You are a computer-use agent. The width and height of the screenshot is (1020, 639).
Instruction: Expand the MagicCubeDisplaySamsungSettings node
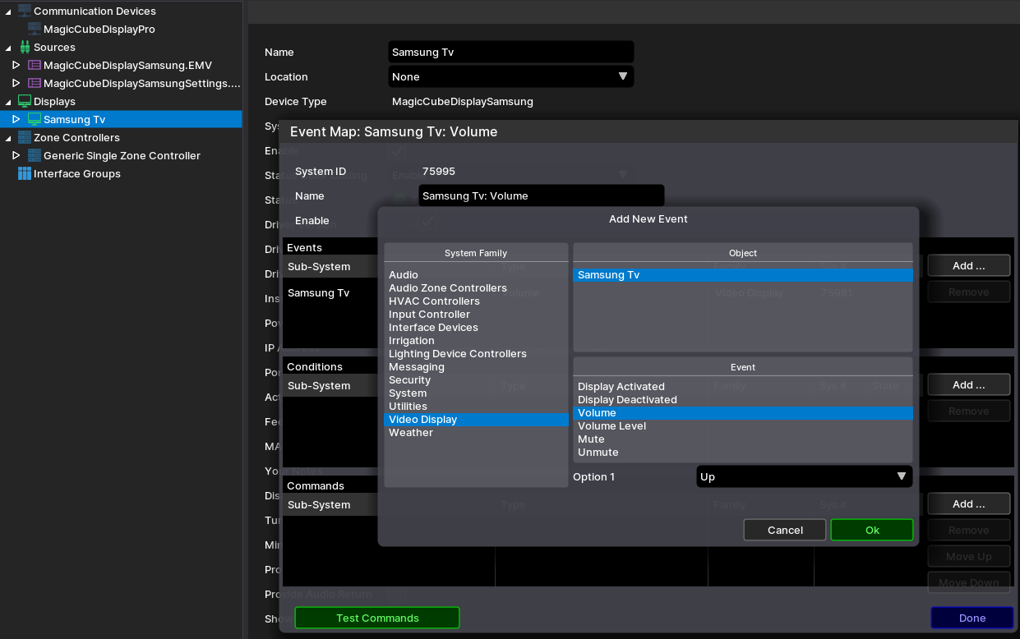[x=16, y=83]
